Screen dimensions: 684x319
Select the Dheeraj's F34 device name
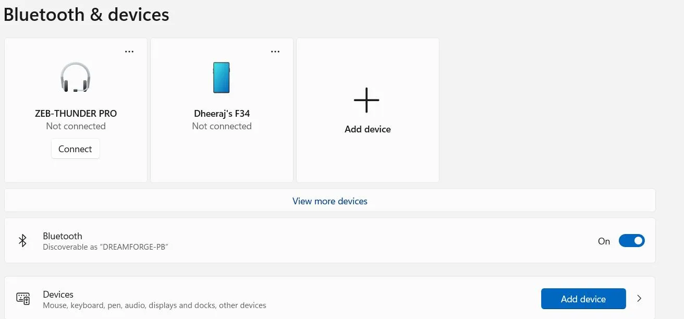(222, 114)
